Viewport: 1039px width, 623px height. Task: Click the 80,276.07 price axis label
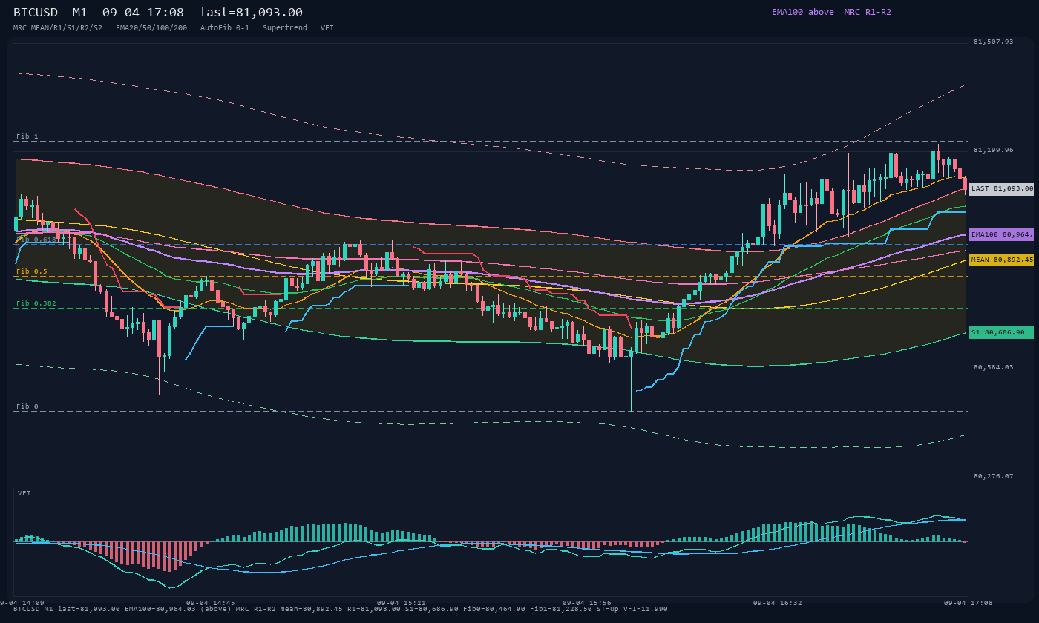point(993,476)
